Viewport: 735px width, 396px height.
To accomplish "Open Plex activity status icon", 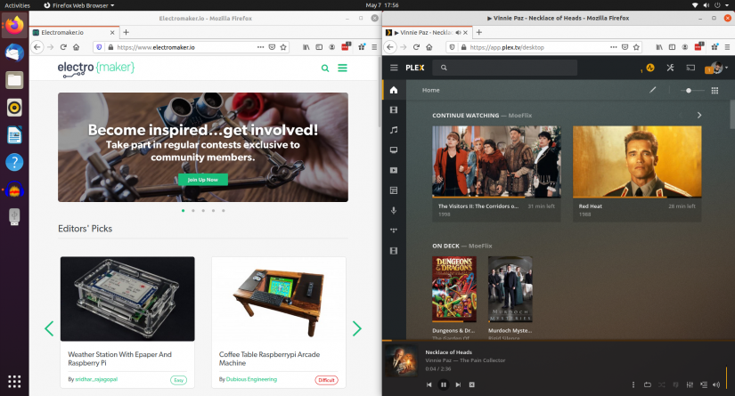I will [650, 68].
